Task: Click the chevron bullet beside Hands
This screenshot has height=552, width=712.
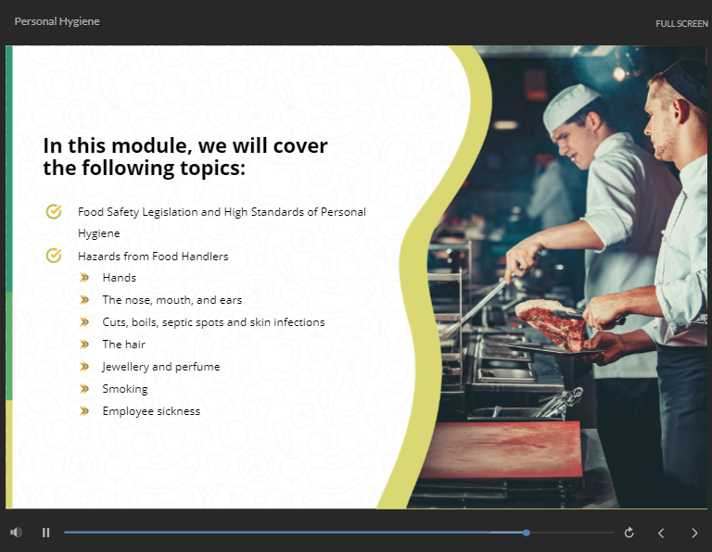Action: click(x=84, y=278)
